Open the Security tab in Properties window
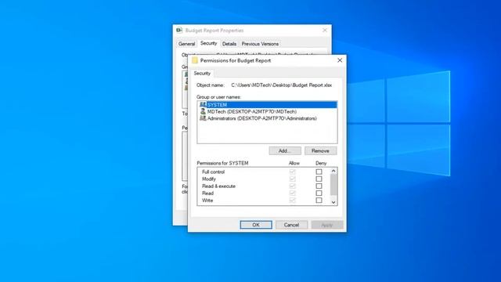501x282 pixels. tap(208, 43)
